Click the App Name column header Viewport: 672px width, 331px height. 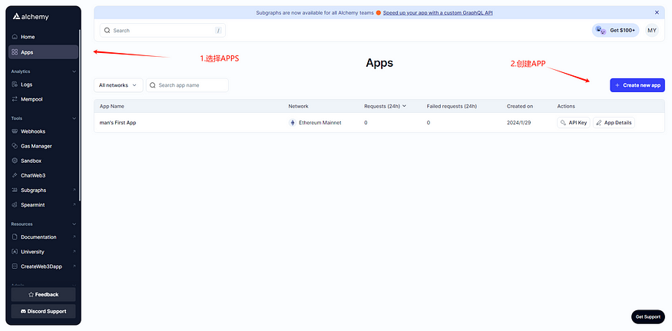112,106
